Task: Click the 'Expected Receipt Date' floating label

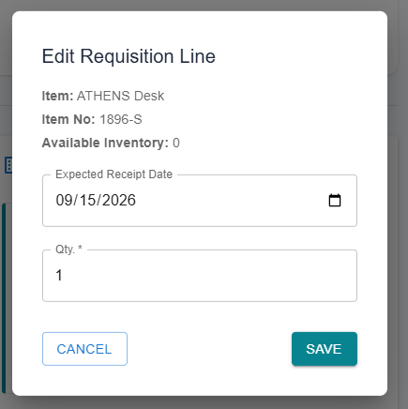Action: click(113, 174)
